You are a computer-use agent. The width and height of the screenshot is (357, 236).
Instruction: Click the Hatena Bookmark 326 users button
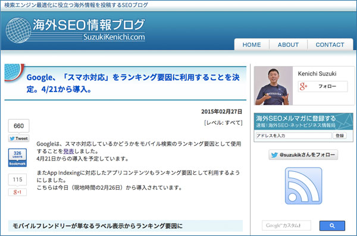17,158
